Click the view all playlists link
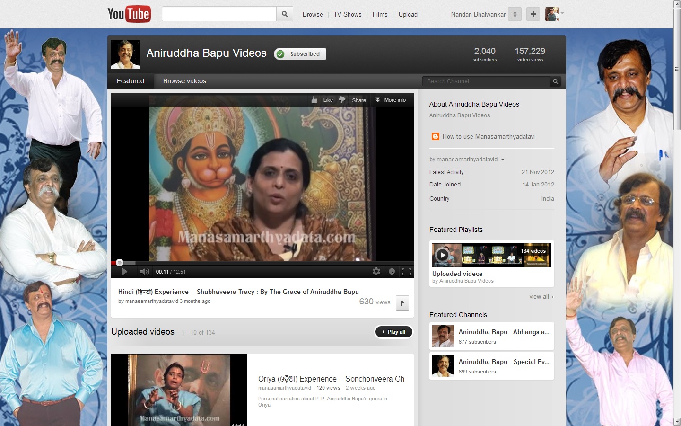This screenshot has width=681, height=426. tap(541, 297)
